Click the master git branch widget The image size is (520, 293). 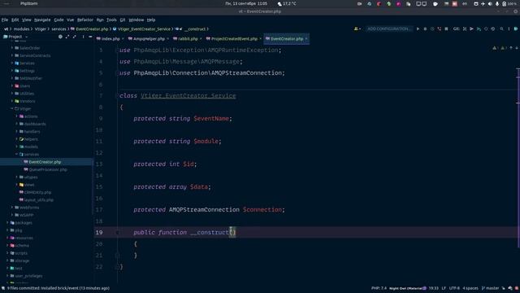pyautogui.click(x=491, y=288)
